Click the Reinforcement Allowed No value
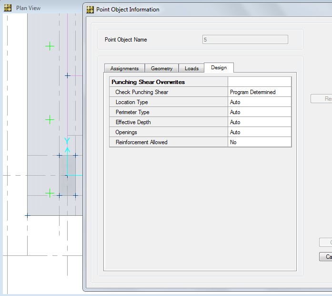The width and height of the screenshot is (332, 296). coord(260,142)
